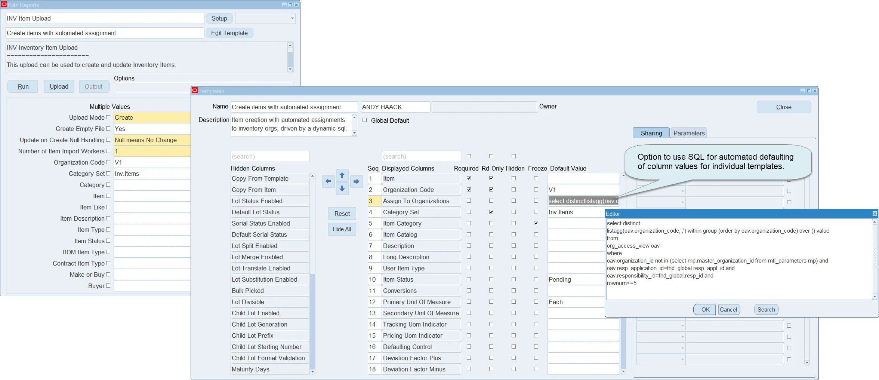Toggle top checkbox above Required column
Viewport: 879px width, 380px height.
coord(469,156)
